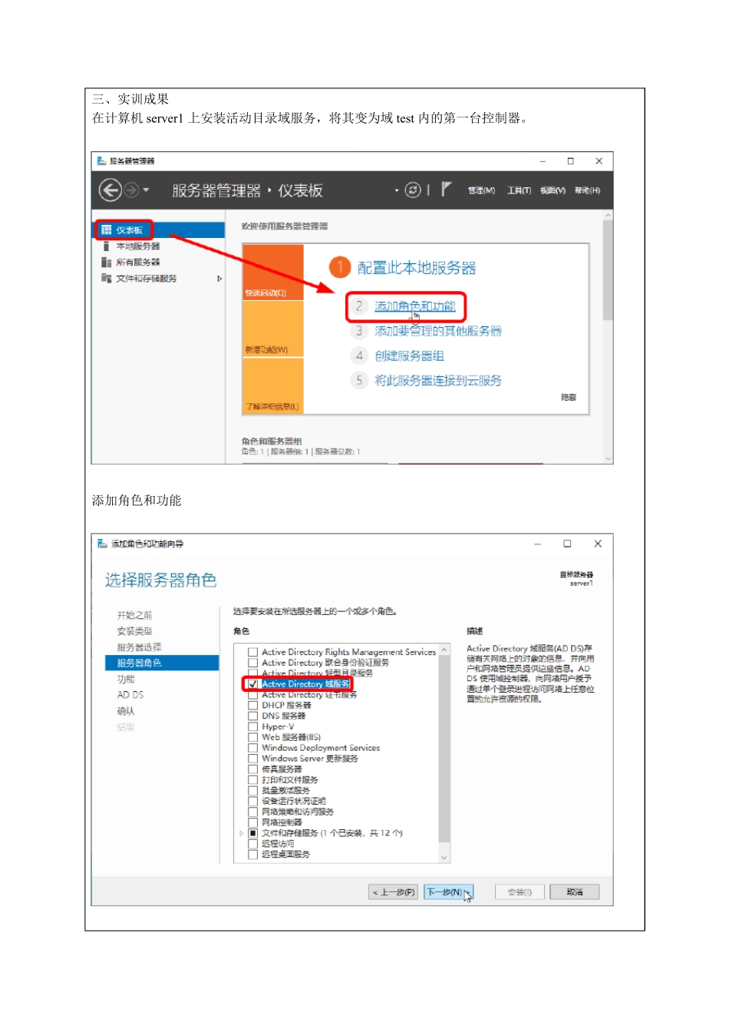Click the 添加要管理的其他服务器 link
Image resolution: width=729 pixels, height=1032 pixels.
click(x=438, y=331)
